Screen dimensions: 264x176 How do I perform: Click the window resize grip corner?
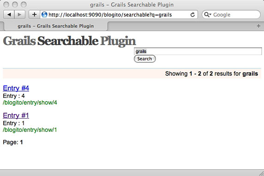tap(262, 173)
